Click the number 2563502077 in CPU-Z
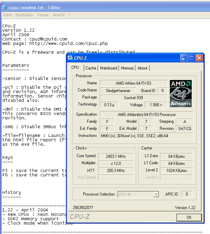The height and width of the screenshot is (234, 210). [x=83, y=207]
